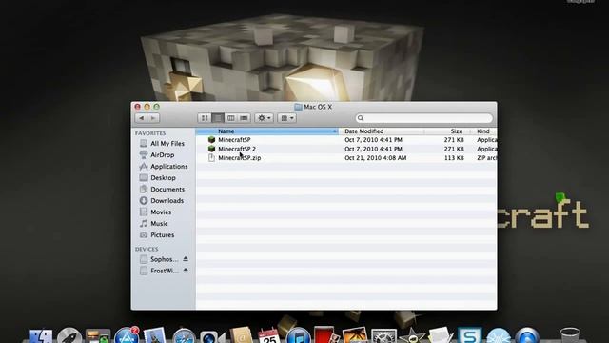
Task: Open the gear Action menu
Action: pos(265,118)
